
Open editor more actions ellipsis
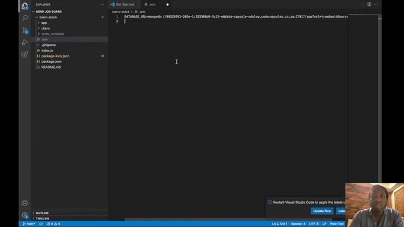tap(376, 4)
